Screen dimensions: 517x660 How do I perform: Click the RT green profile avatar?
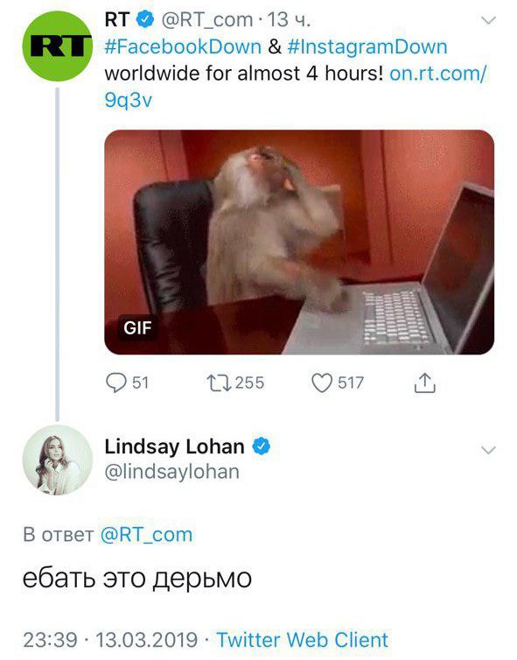click(x=57, y=46)
